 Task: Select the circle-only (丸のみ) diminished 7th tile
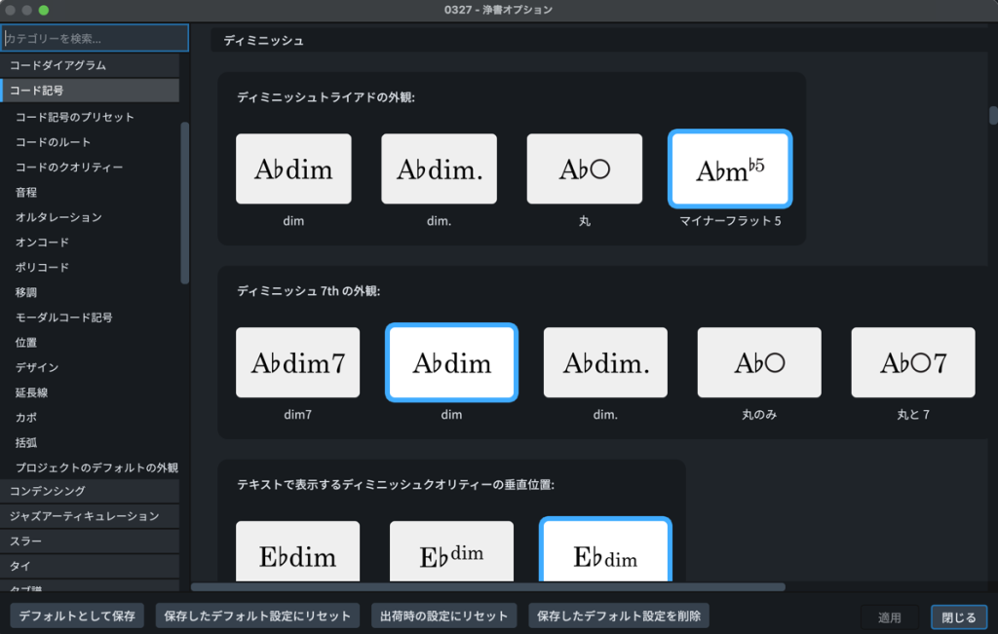point(759,362)
